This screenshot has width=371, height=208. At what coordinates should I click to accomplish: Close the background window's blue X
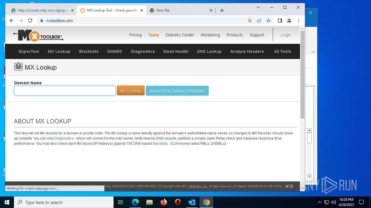(310, 13)
